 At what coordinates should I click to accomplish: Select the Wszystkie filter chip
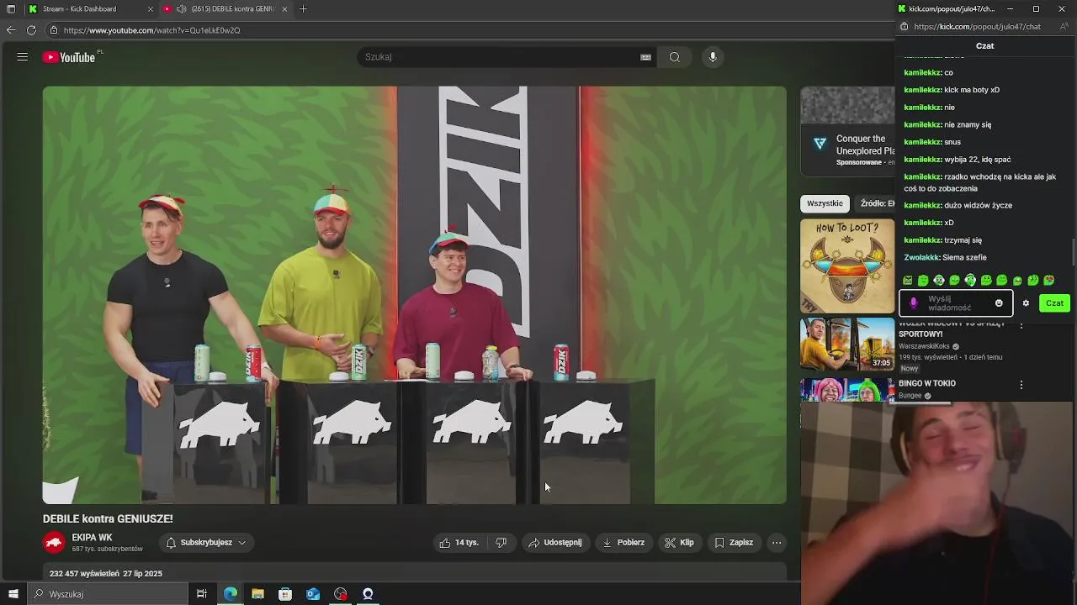(825, 203)
